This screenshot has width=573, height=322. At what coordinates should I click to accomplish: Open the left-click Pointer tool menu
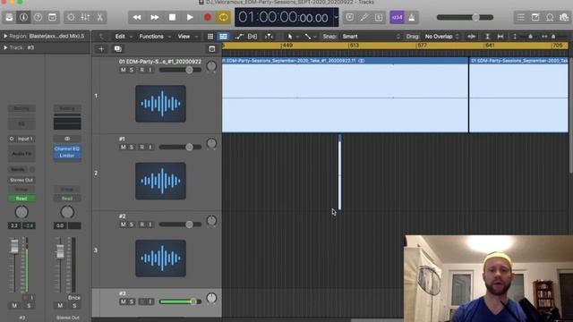(x=293, y=36)
